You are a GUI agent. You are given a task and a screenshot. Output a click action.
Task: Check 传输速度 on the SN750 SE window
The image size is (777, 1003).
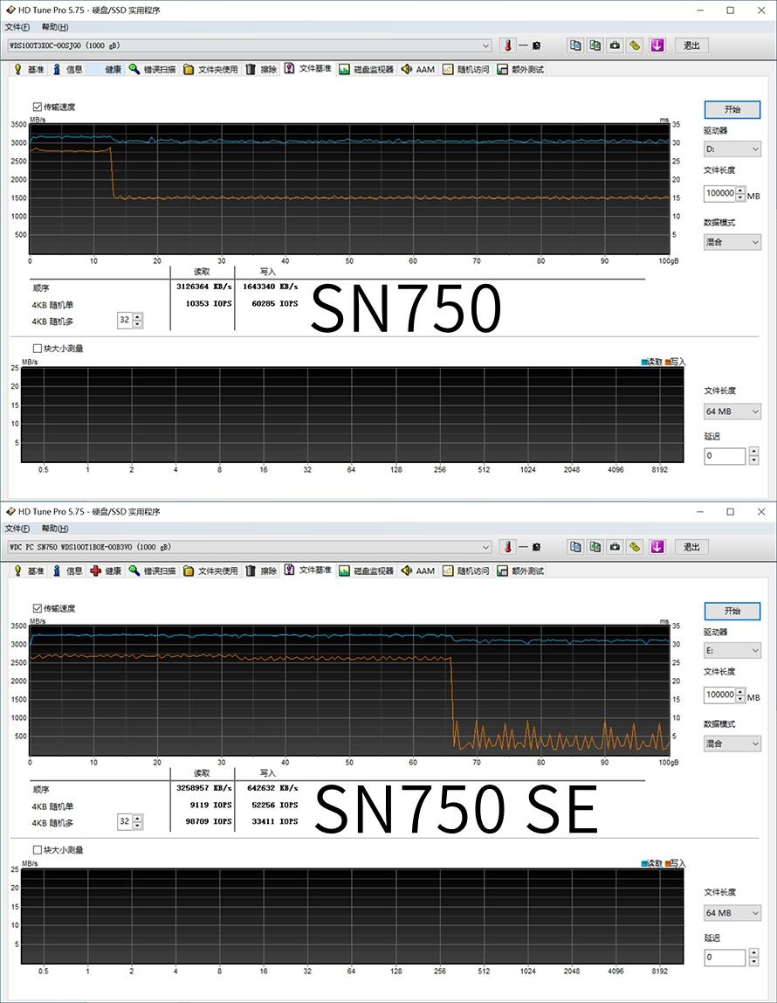click(x=36, y=608)
